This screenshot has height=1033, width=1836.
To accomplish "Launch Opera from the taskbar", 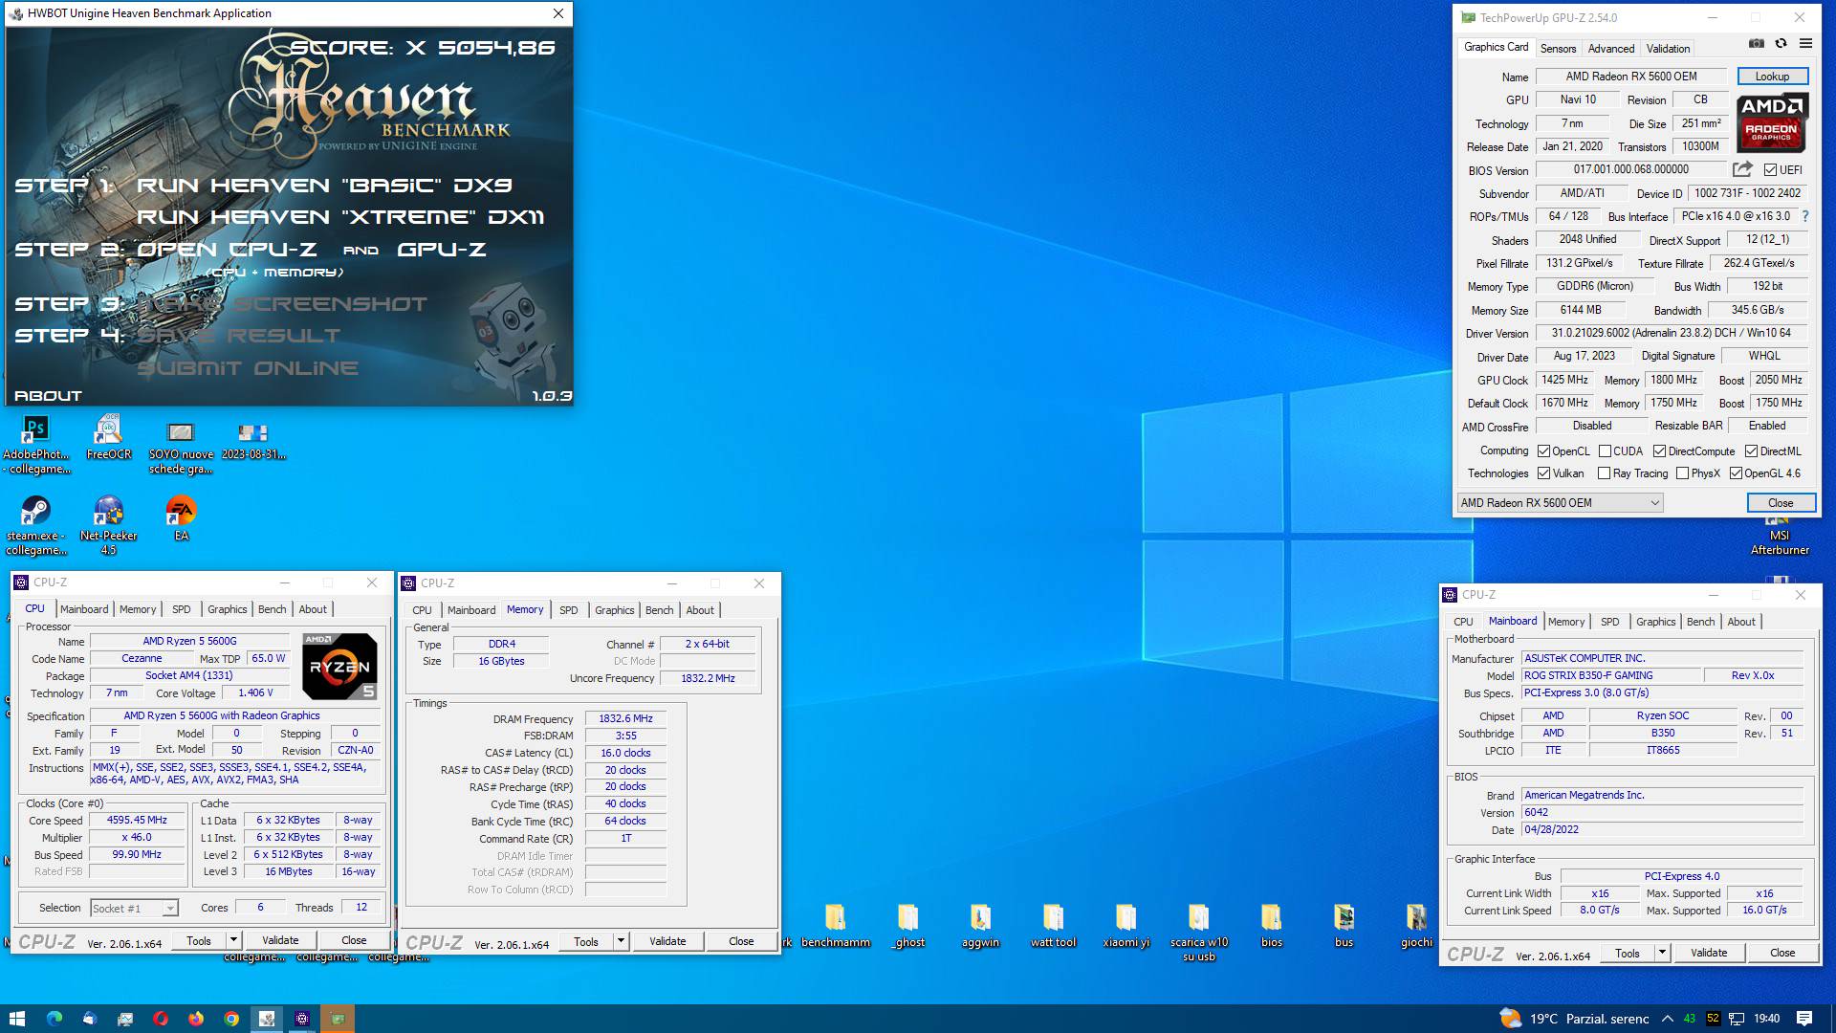I will [161, 1019].
